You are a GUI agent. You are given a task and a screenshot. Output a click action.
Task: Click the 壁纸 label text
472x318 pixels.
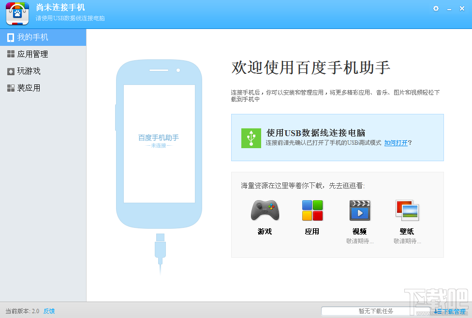click(407, 232)
